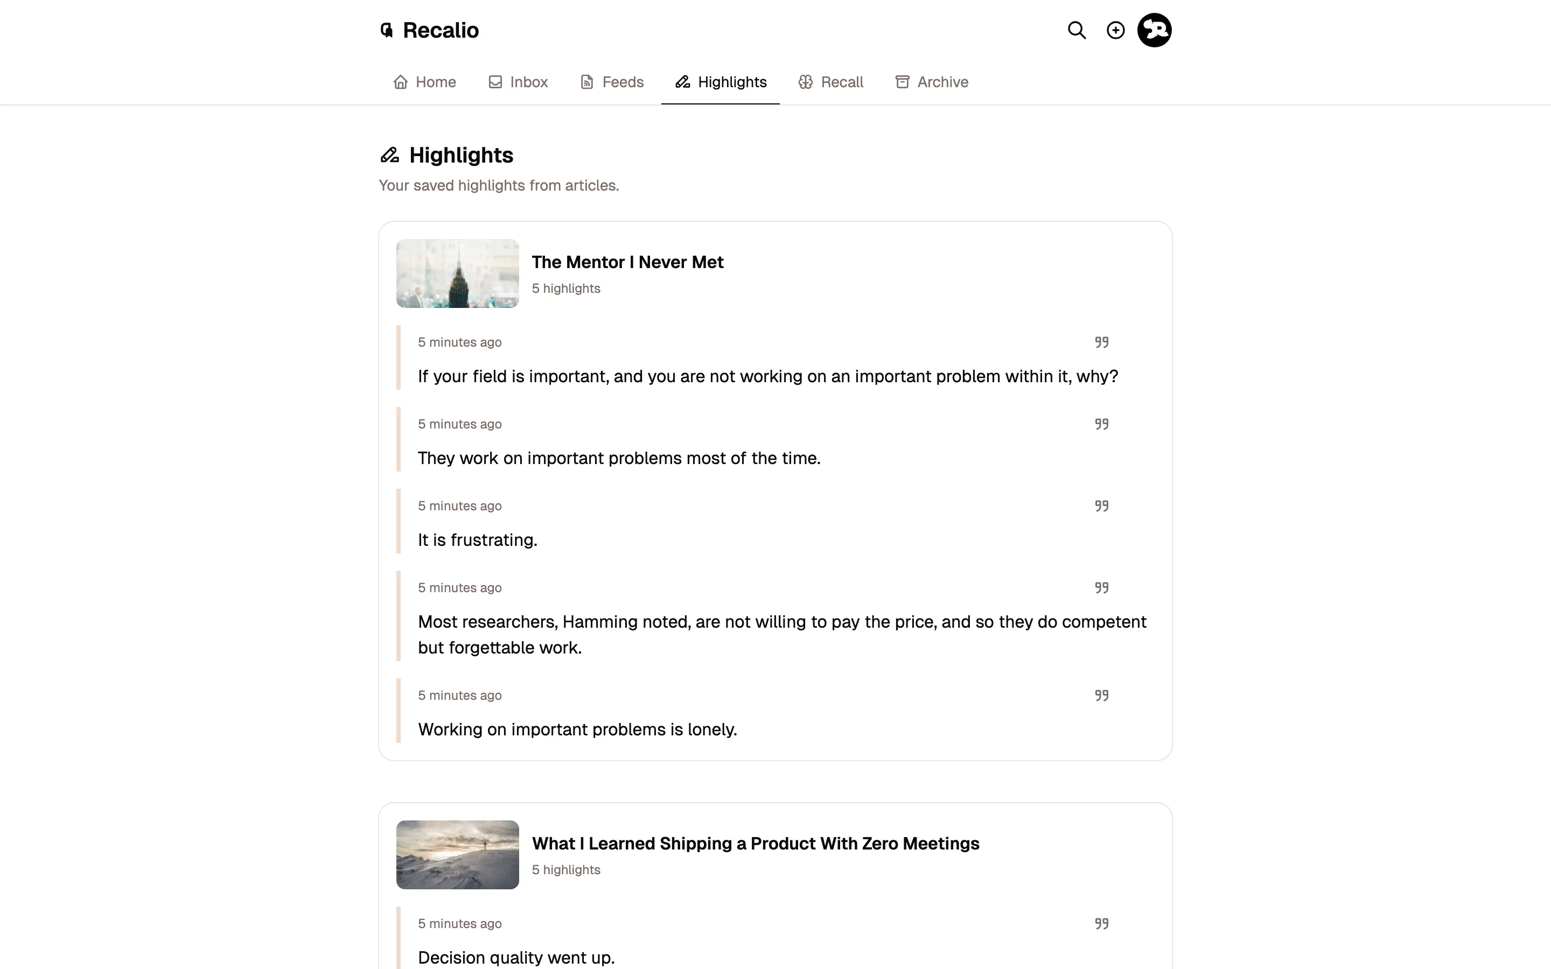Select the "It is frustrating." highlight text
The height and width of the screenshot is (969, 1551).
pos(478,540)
